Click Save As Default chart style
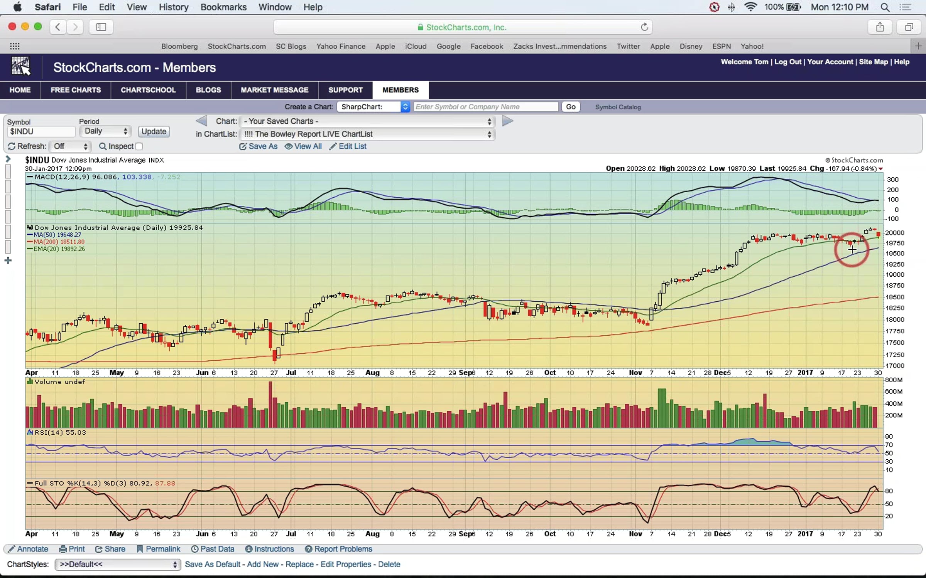The width and height of the screenshot is (926, 578). (x=213, y=565)
